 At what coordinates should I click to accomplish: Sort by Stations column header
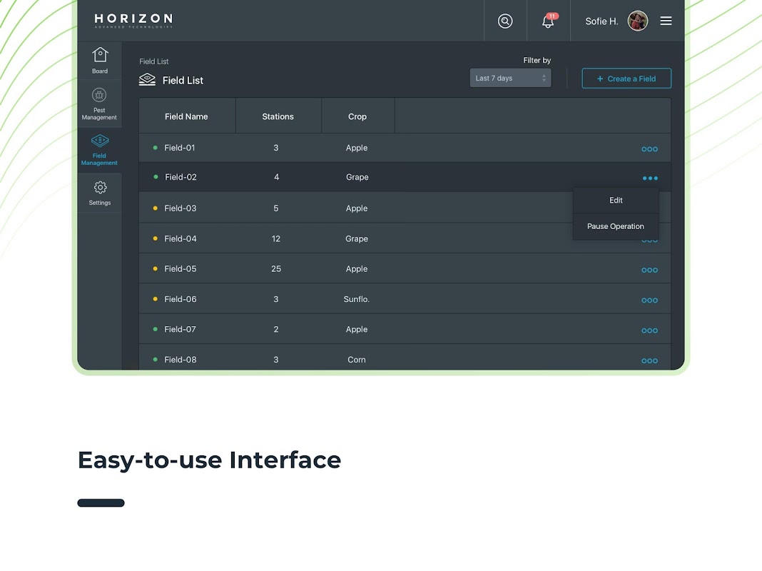pos(278,116)
